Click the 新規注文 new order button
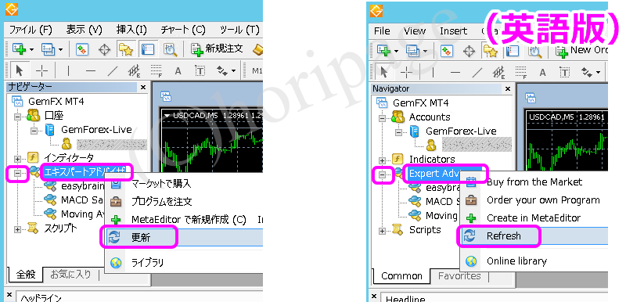 coord(218,49)
